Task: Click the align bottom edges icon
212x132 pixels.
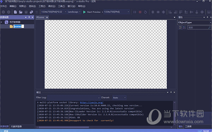Action: pos(186,12)
